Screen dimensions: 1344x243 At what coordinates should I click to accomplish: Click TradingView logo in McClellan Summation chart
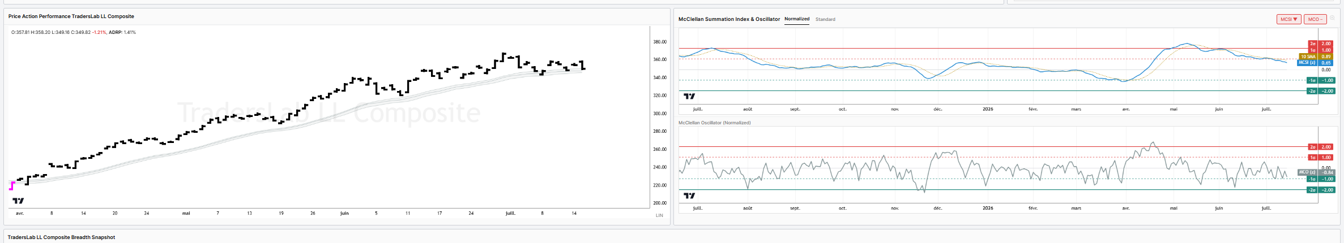point(689,97)
